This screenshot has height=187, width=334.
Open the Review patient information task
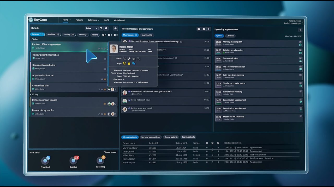tap(69, 57)
